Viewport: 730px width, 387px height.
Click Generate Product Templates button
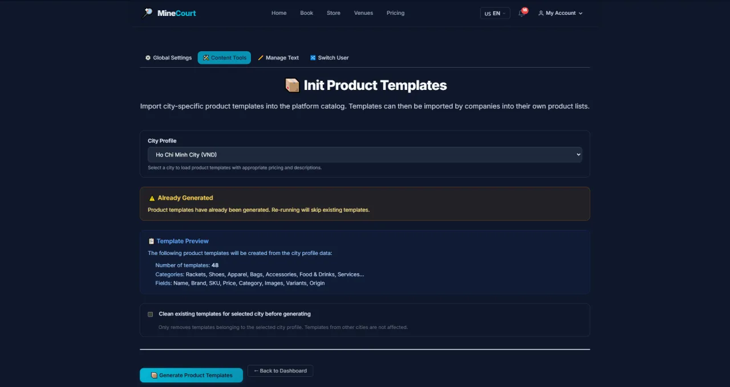[x=191, y=375]
